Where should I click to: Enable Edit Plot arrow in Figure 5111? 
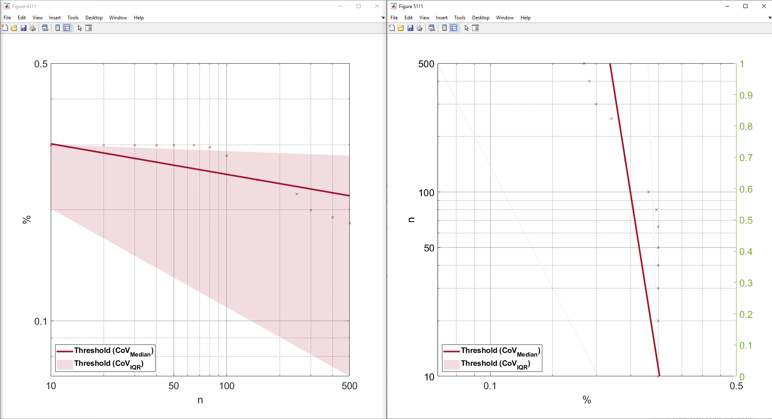click(x=467, y=28)
